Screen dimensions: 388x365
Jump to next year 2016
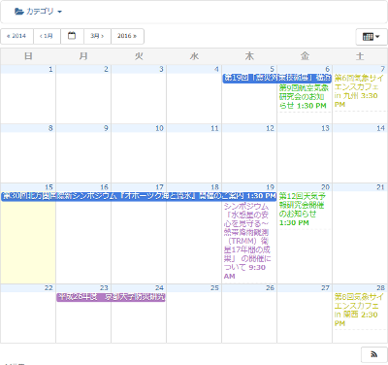127,36
